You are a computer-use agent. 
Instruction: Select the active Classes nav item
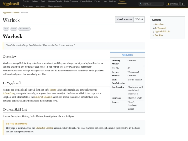pyautogui.click(x=122, y=1)
